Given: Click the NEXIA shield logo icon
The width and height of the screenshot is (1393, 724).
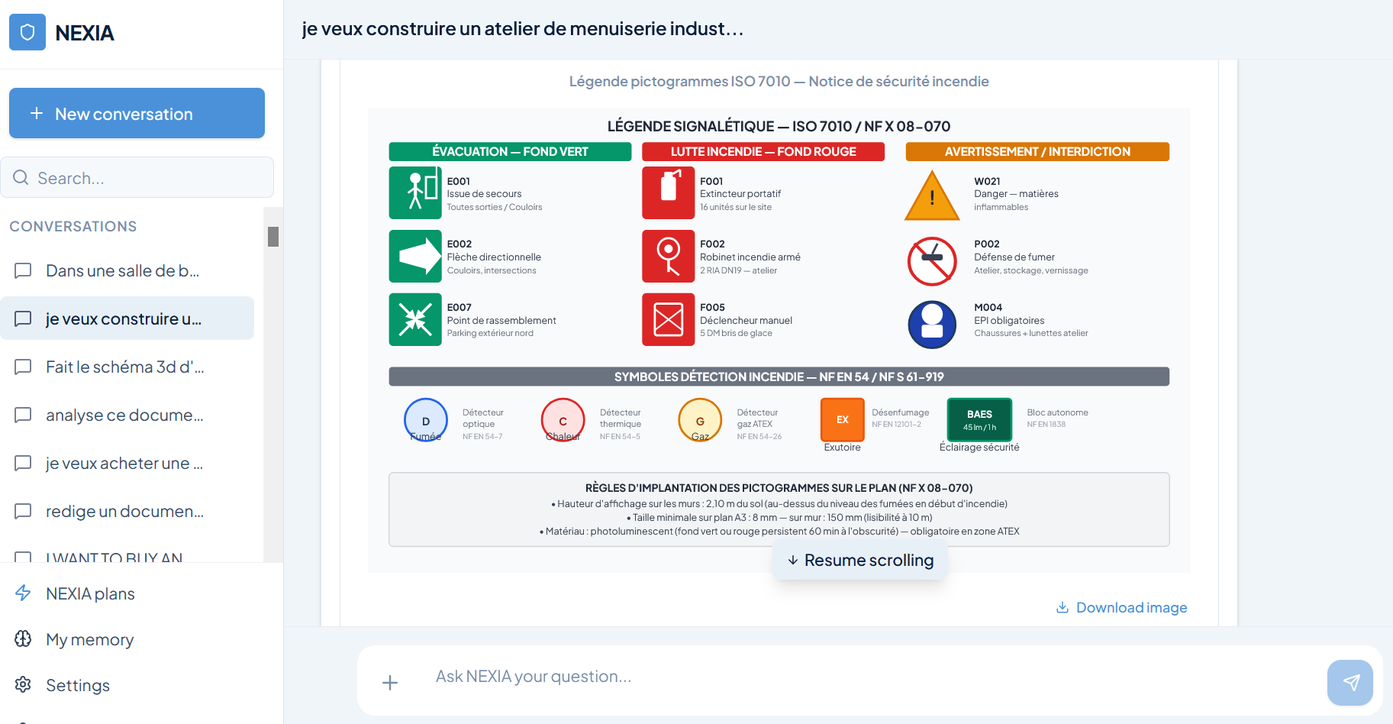Looking at the screenshot, I should click(x=27, y=32).
